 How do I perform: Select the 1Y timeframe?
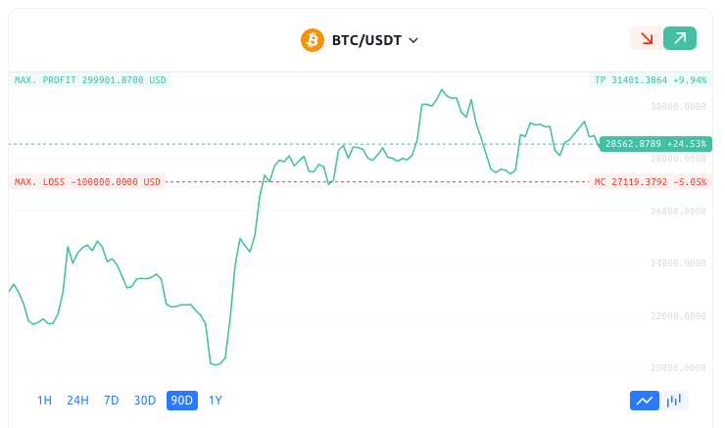(216, 401)
